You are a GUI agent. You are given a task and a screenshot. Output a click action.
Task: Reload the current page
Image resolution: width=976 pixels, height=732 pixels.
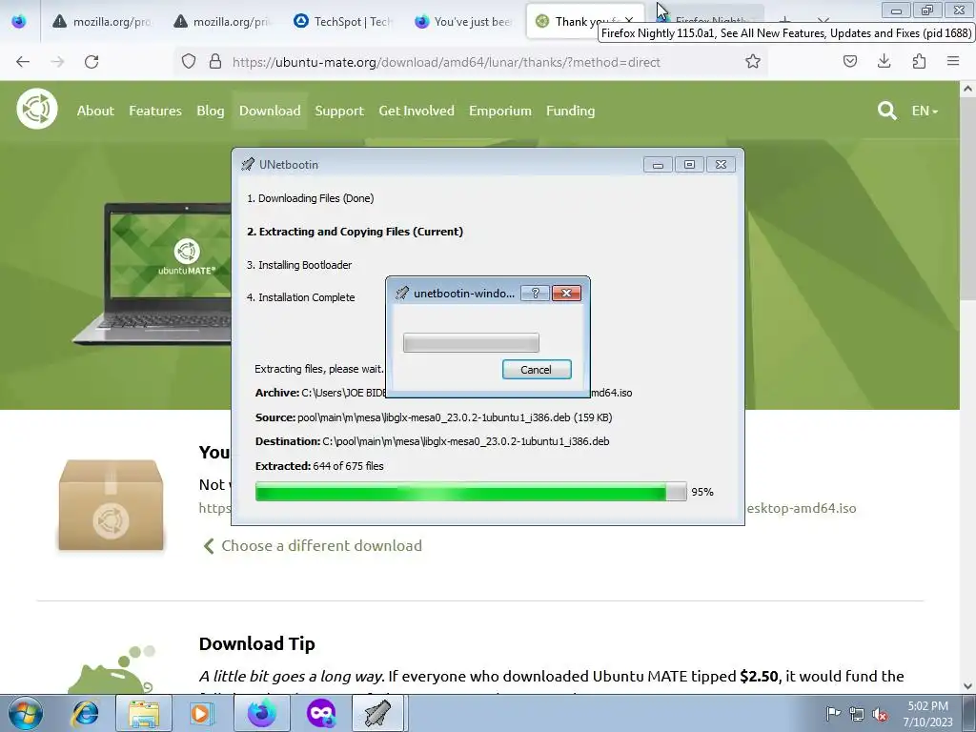tap(91, 62)
